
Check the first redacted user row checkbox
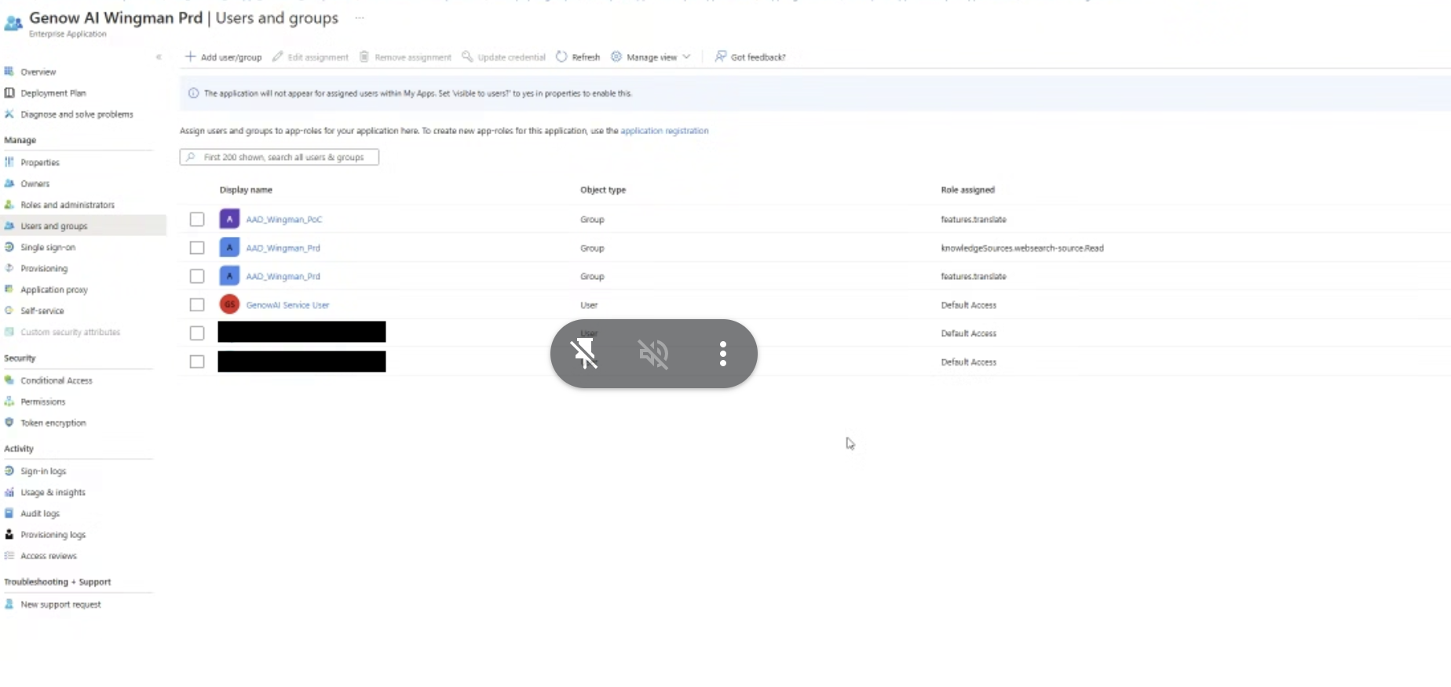[197, 333]
